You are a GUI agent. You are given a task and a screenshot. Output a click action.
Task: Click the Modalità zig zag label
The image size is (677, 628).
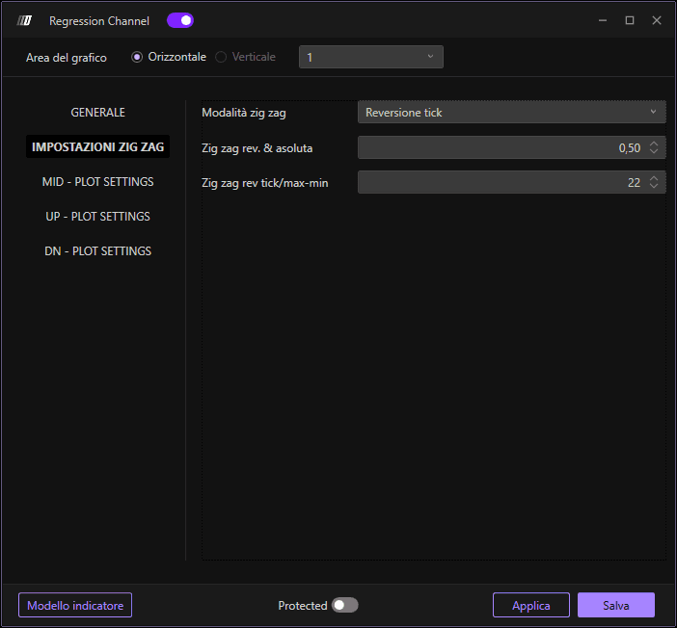click(x=244, y=113)
